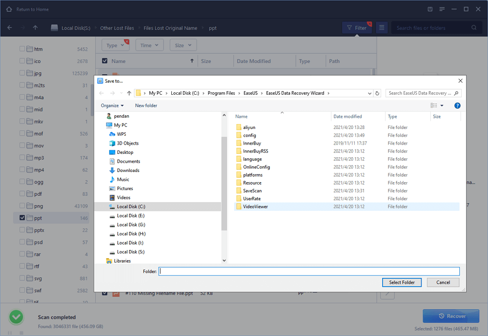Click the Help question mark icon
The height and width of the screenshot is (336, 488).
(457, 105)
